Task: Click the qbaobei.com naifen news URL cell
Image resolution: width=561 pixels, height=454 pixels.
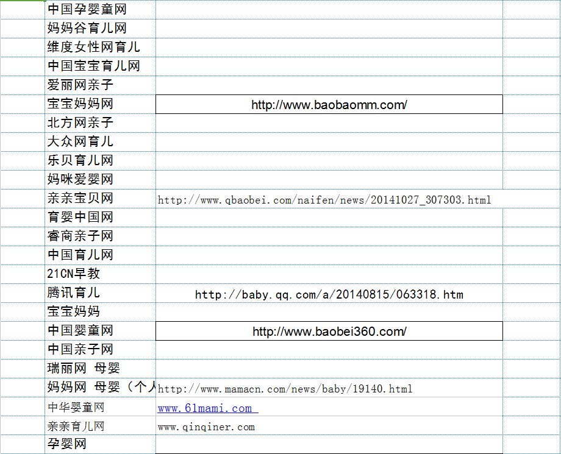Action: [329, 199]
